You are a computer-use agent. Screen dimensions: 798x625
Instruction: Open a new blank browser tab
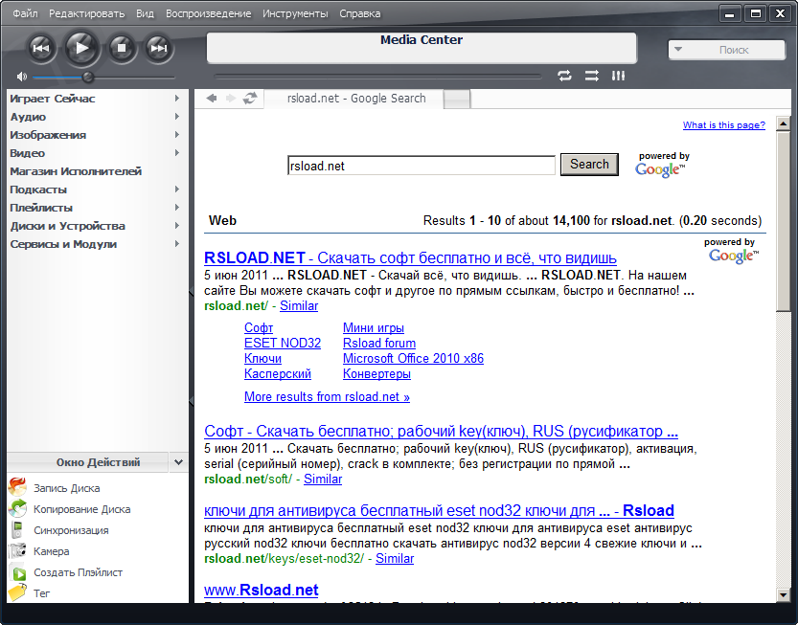click(x=457, y=100)
